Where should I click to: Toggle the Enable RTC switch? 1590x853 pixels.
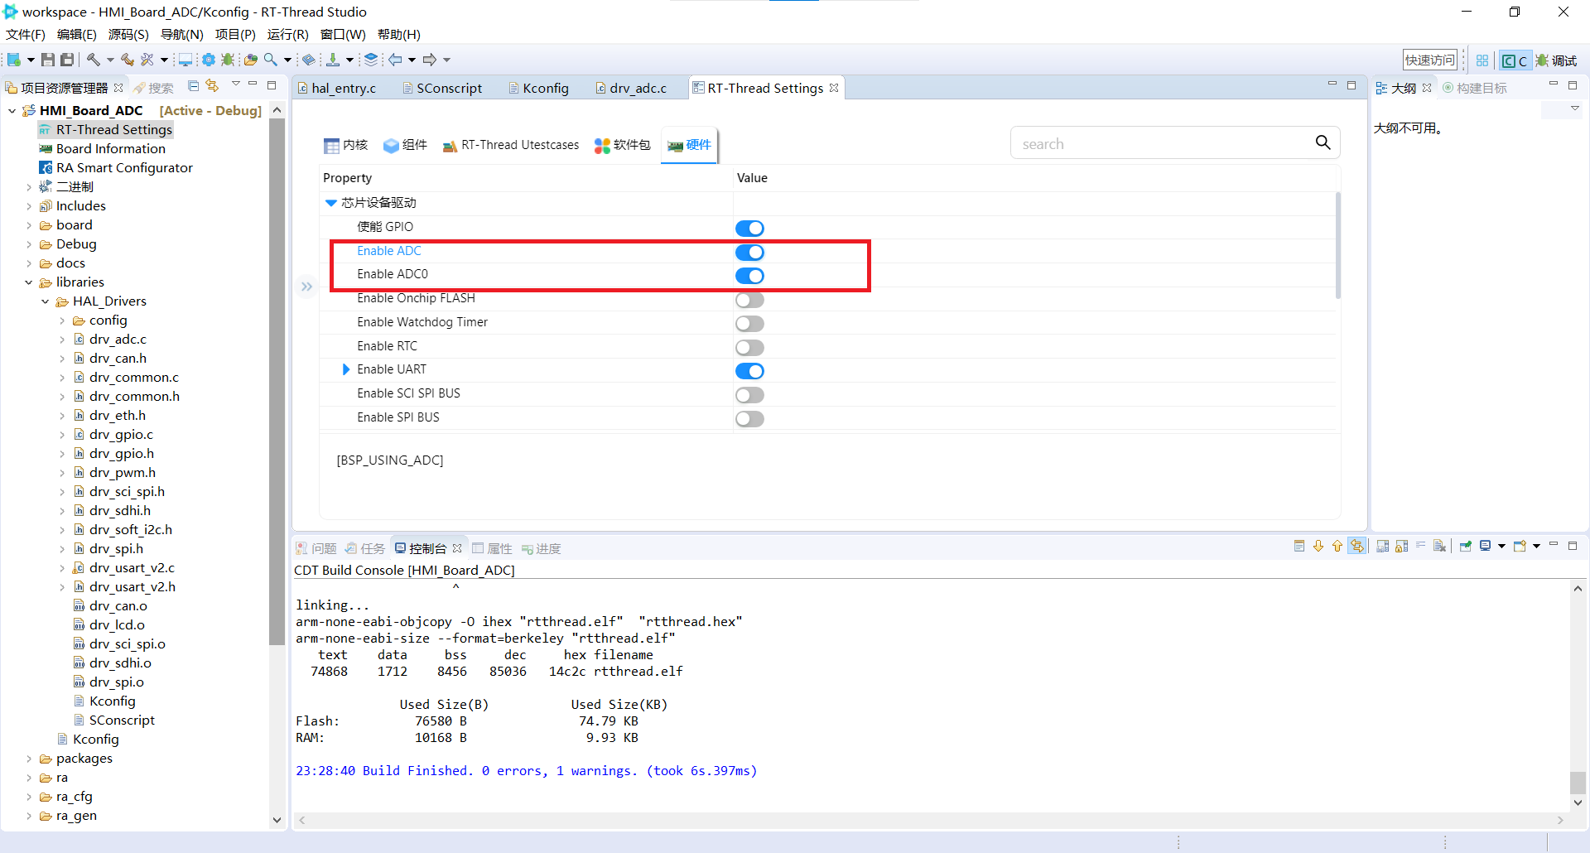pyautogui.click(x=749, y=347)
